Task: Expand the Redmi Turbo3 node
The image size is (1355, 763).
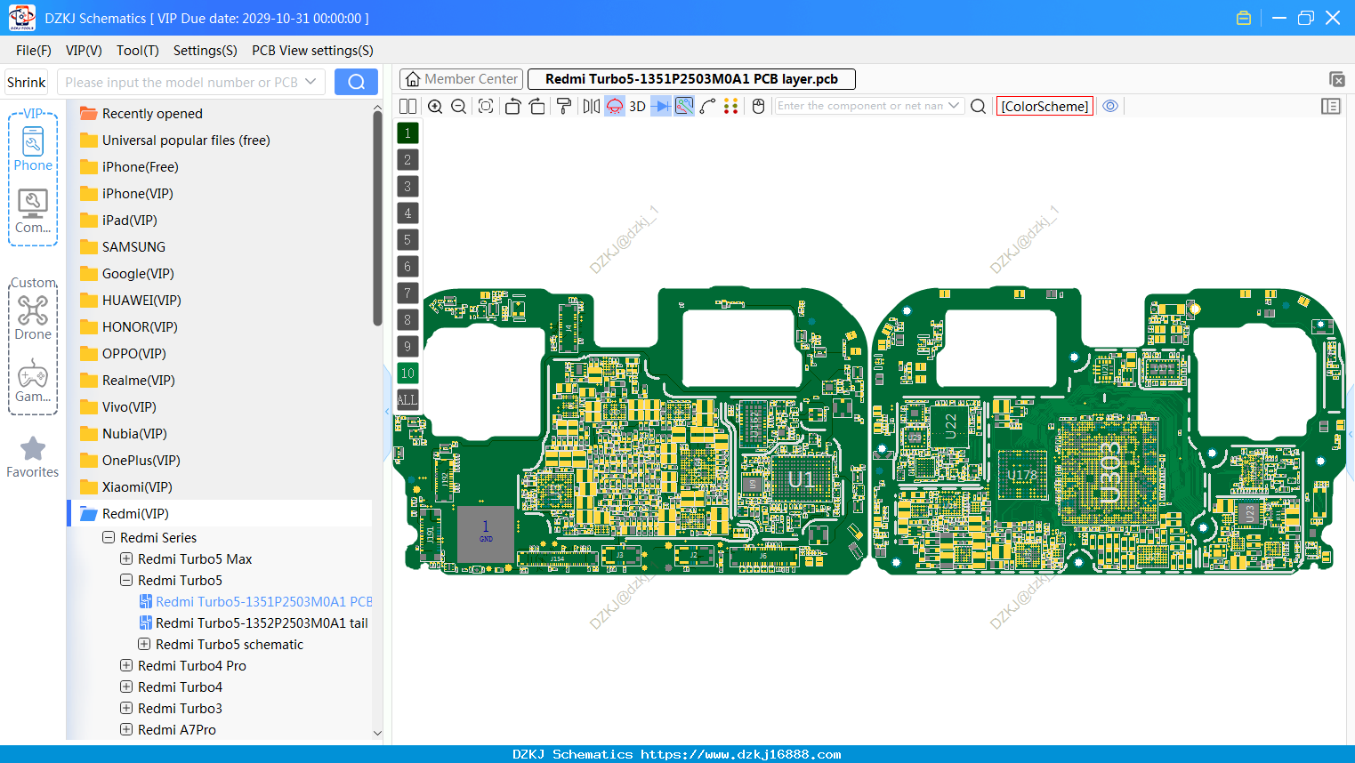Action: click(126, 709)
